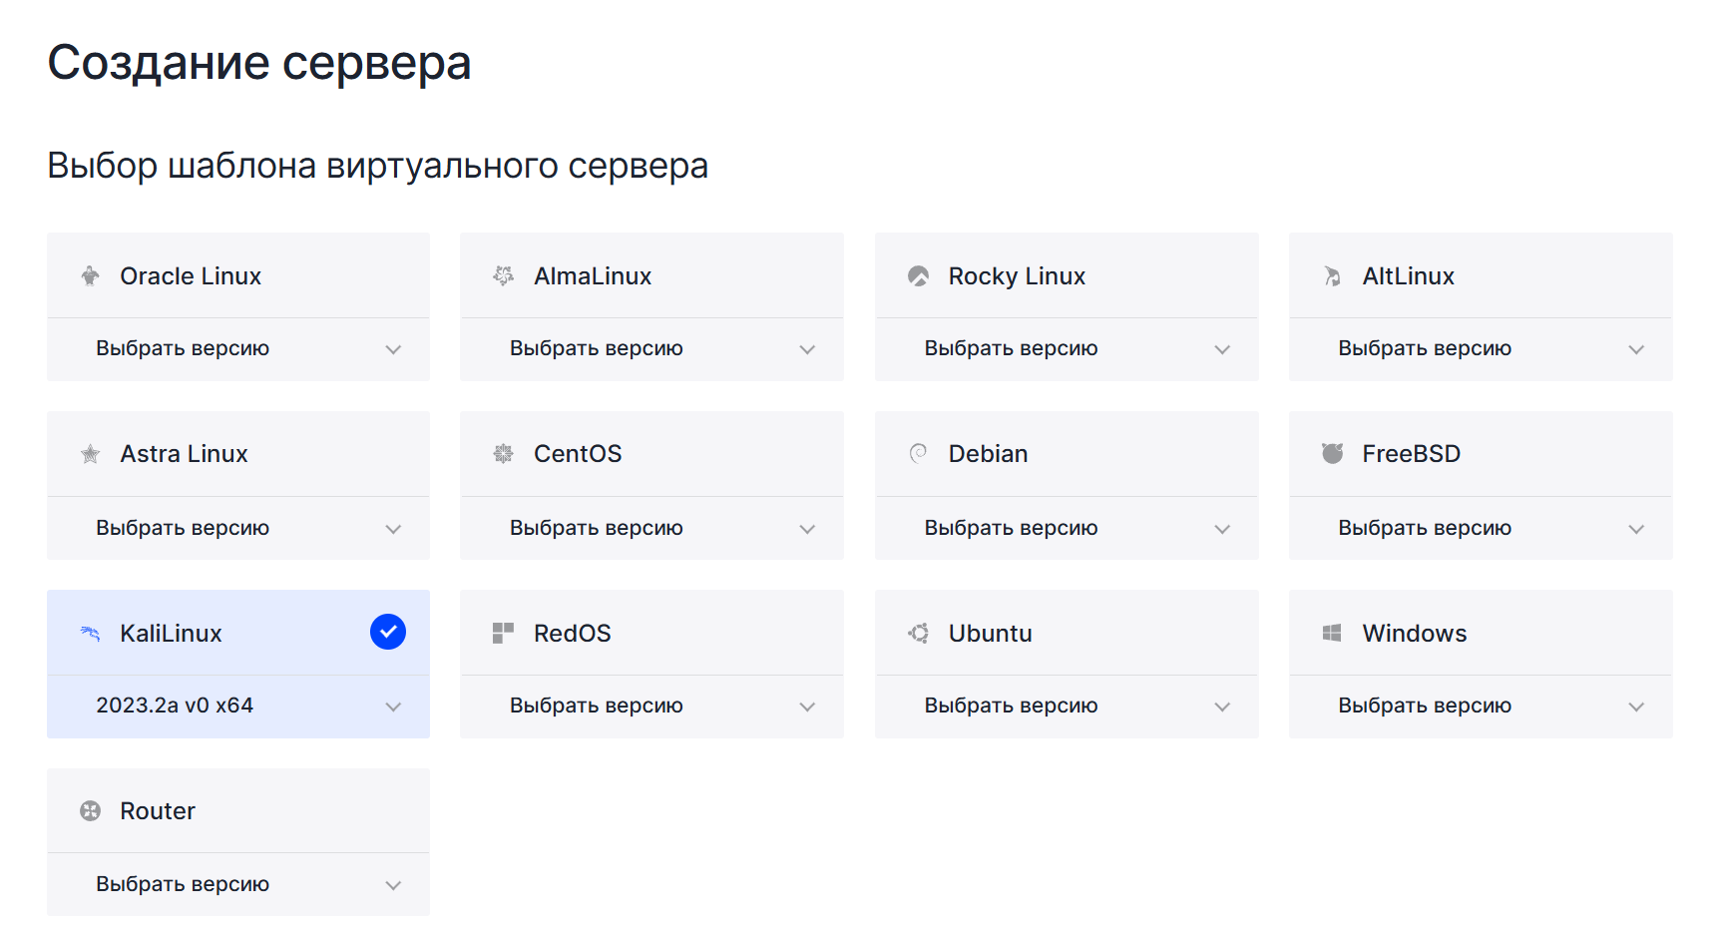Click the Ubuntu logo icon

(919, 633)
